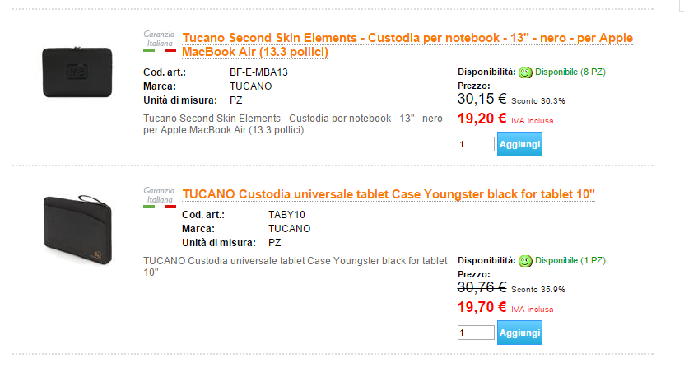Viewport: 684px width, 368px height.
Task: Click the crossed-out 30,15 € original price
Action: 482,99
